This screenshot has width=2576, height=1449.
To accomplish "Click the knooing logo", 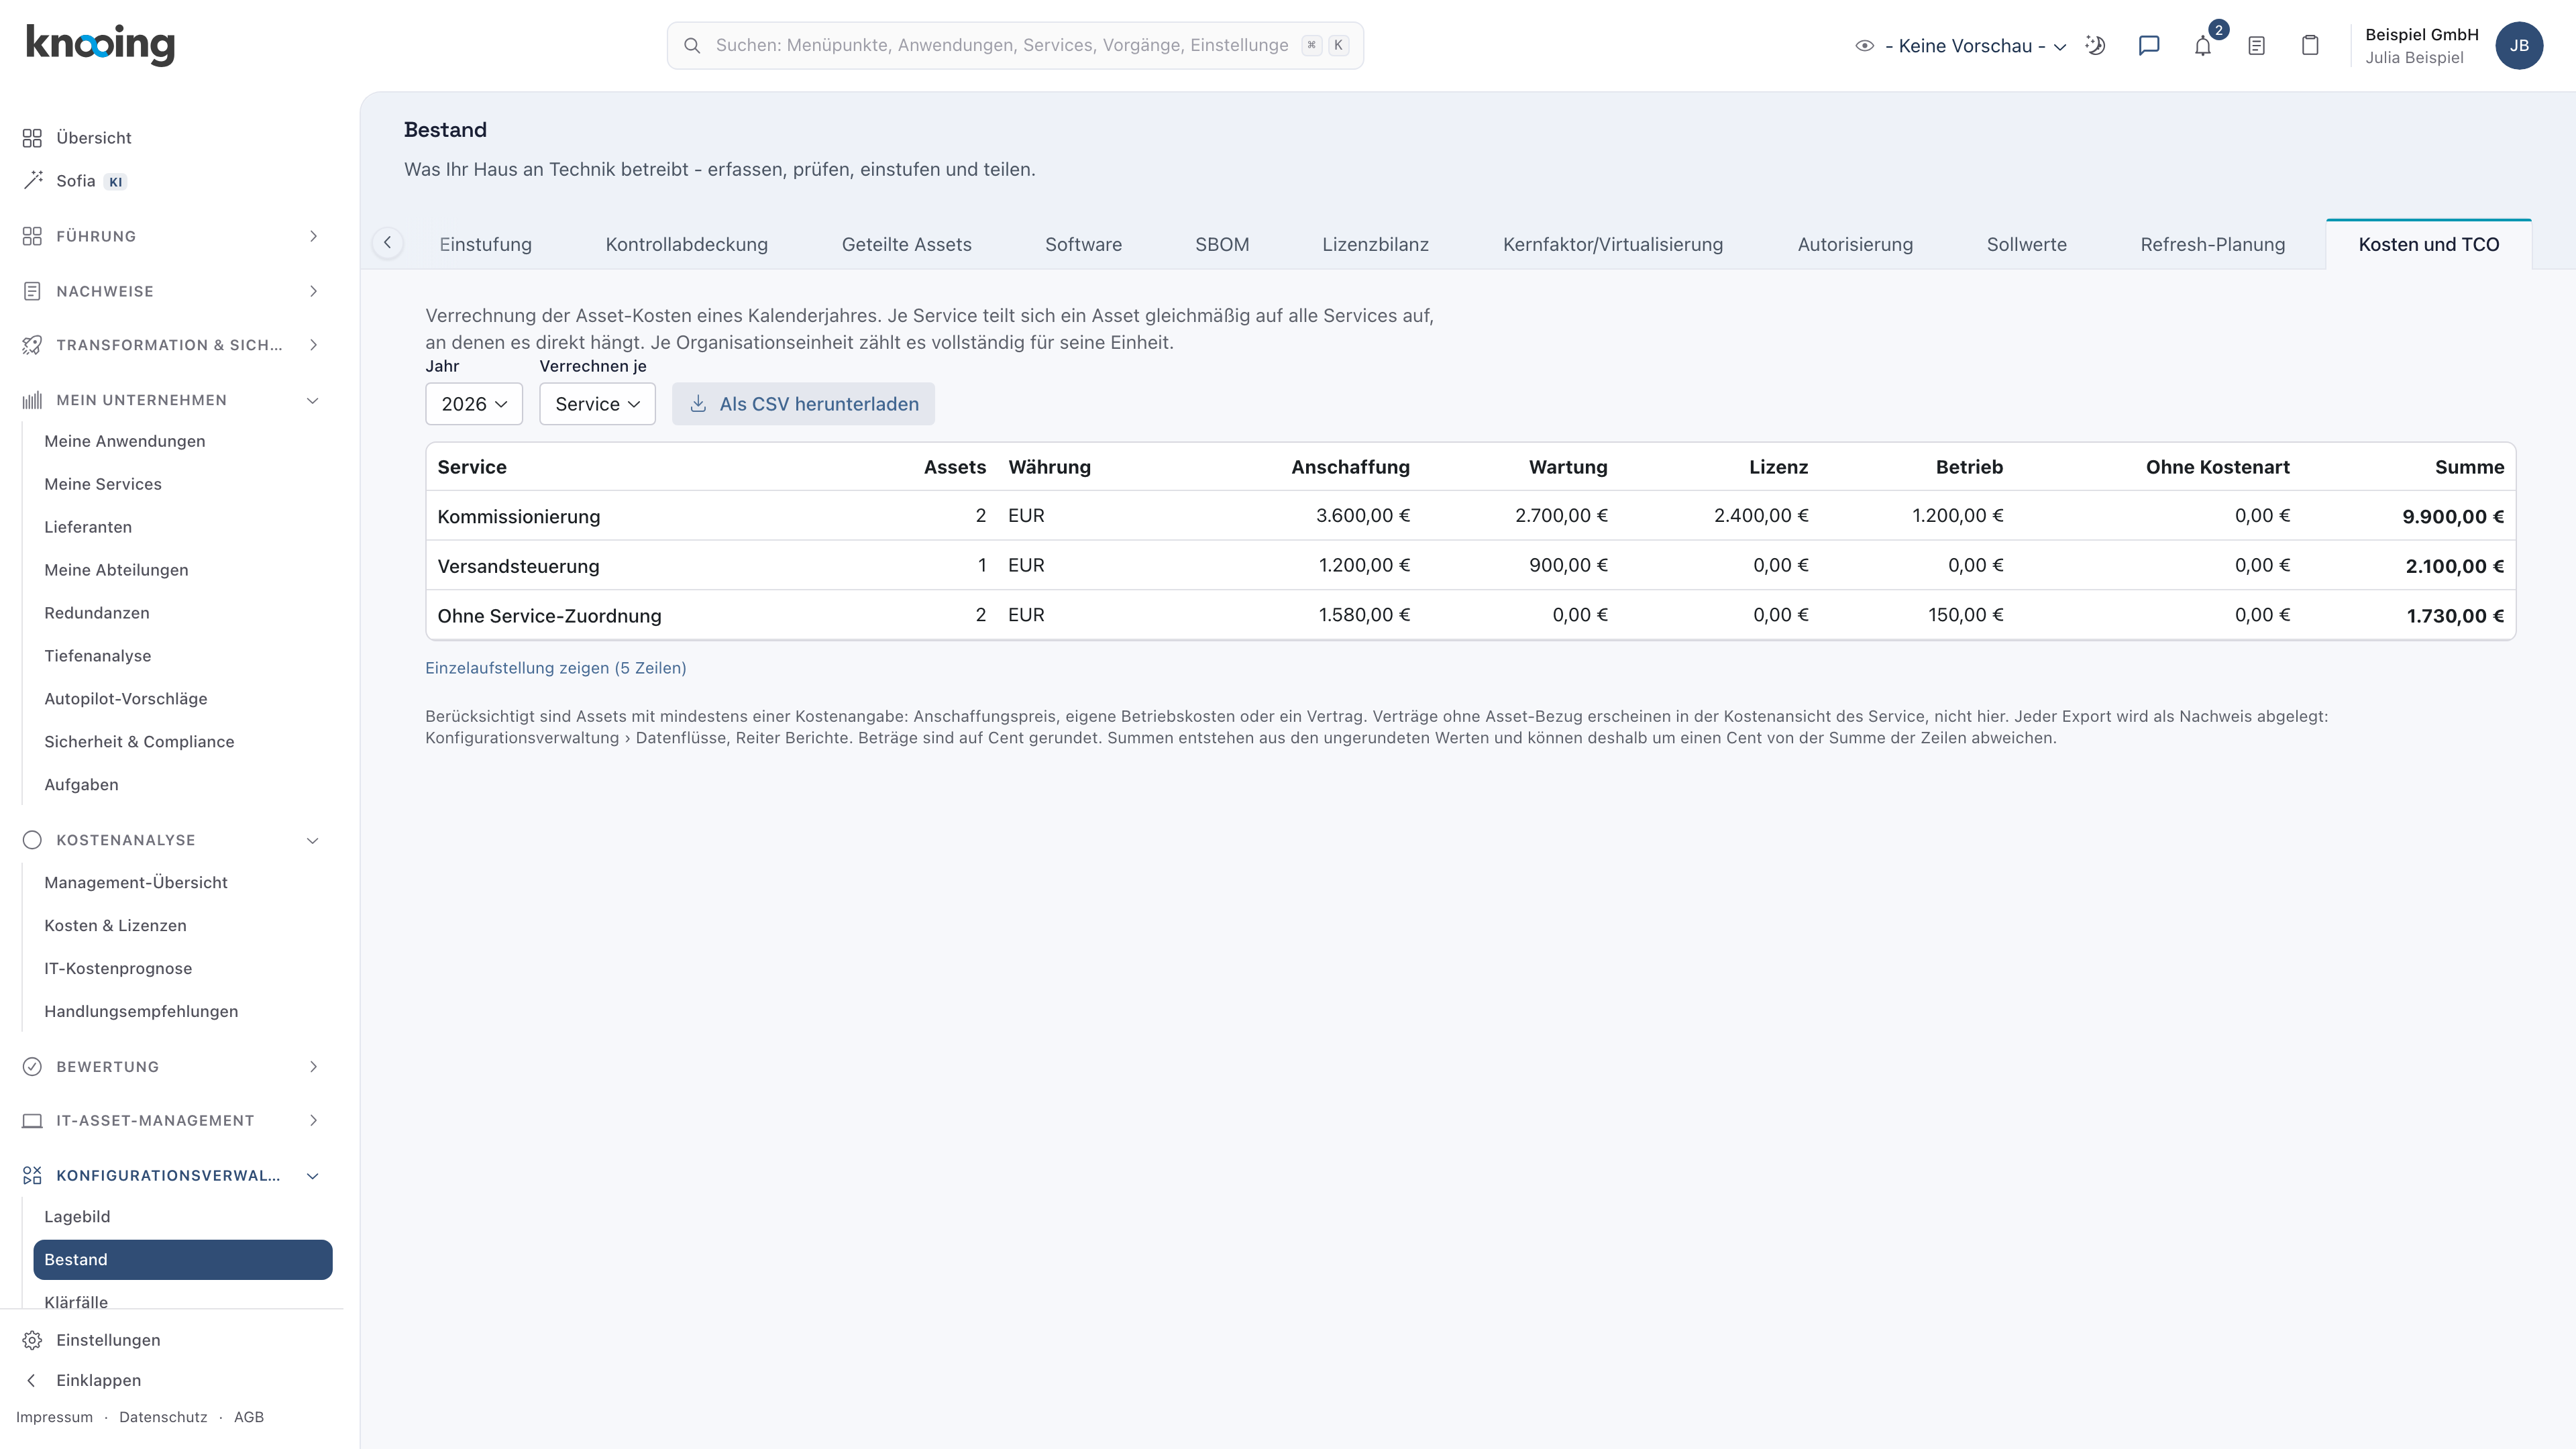I will click(100, 45).
